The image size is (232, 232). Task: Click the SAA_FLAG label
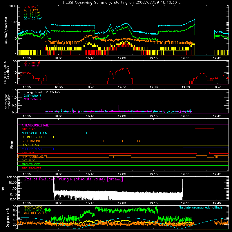click(28, 153)
